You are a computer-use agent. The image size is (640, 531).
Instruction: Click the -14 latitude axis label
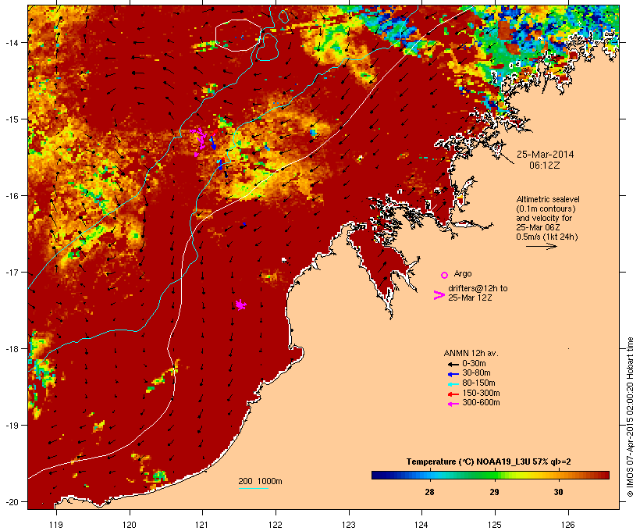(x=11, y=42)
